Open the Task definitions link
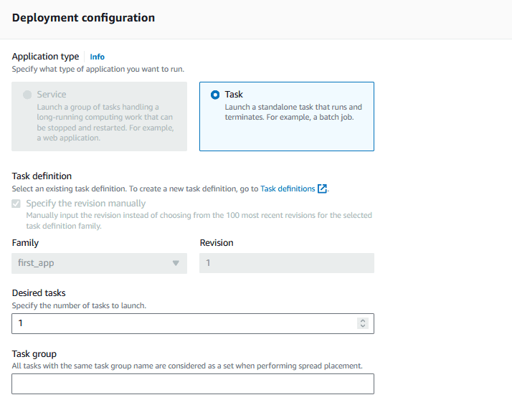 288,189
